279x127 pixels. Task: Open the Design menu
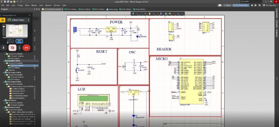tap(34, 5)
